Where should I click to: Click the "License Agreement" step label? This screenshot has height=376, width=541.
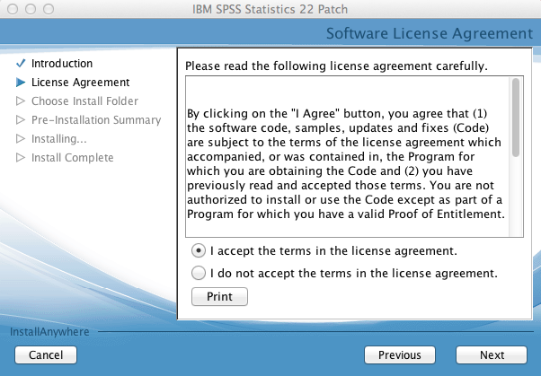click(x=80, y=83)
